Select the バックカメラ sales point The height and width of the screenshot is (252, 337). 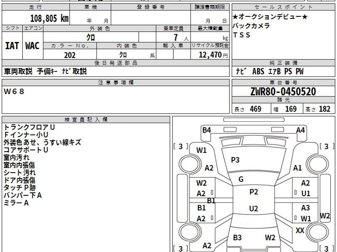pyautogui.click(x=251, y=26)
